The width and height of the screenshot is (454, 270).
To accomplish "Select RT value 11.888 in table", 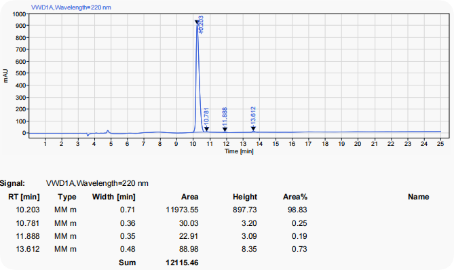I will (28, 236).
